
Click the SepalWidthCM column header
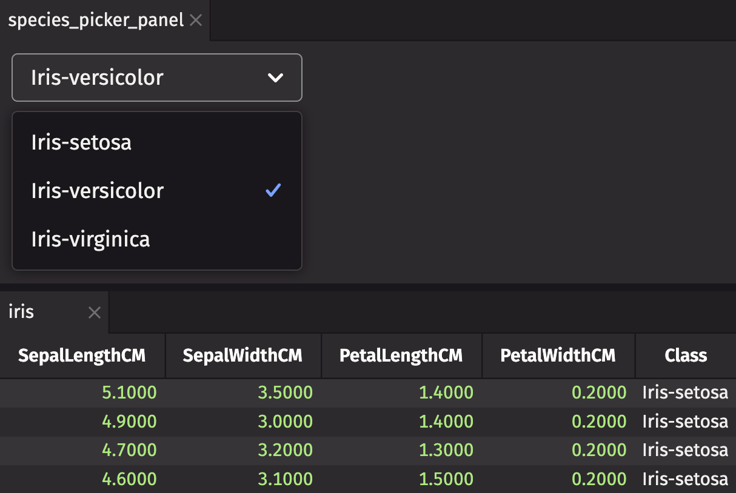click(x=243, y=356)
